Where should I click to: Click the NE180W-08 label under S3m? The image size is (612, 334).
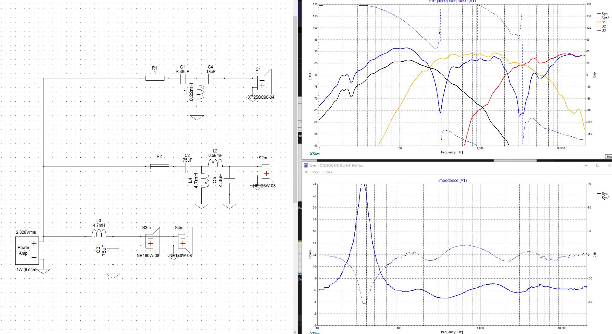point(148,256)
